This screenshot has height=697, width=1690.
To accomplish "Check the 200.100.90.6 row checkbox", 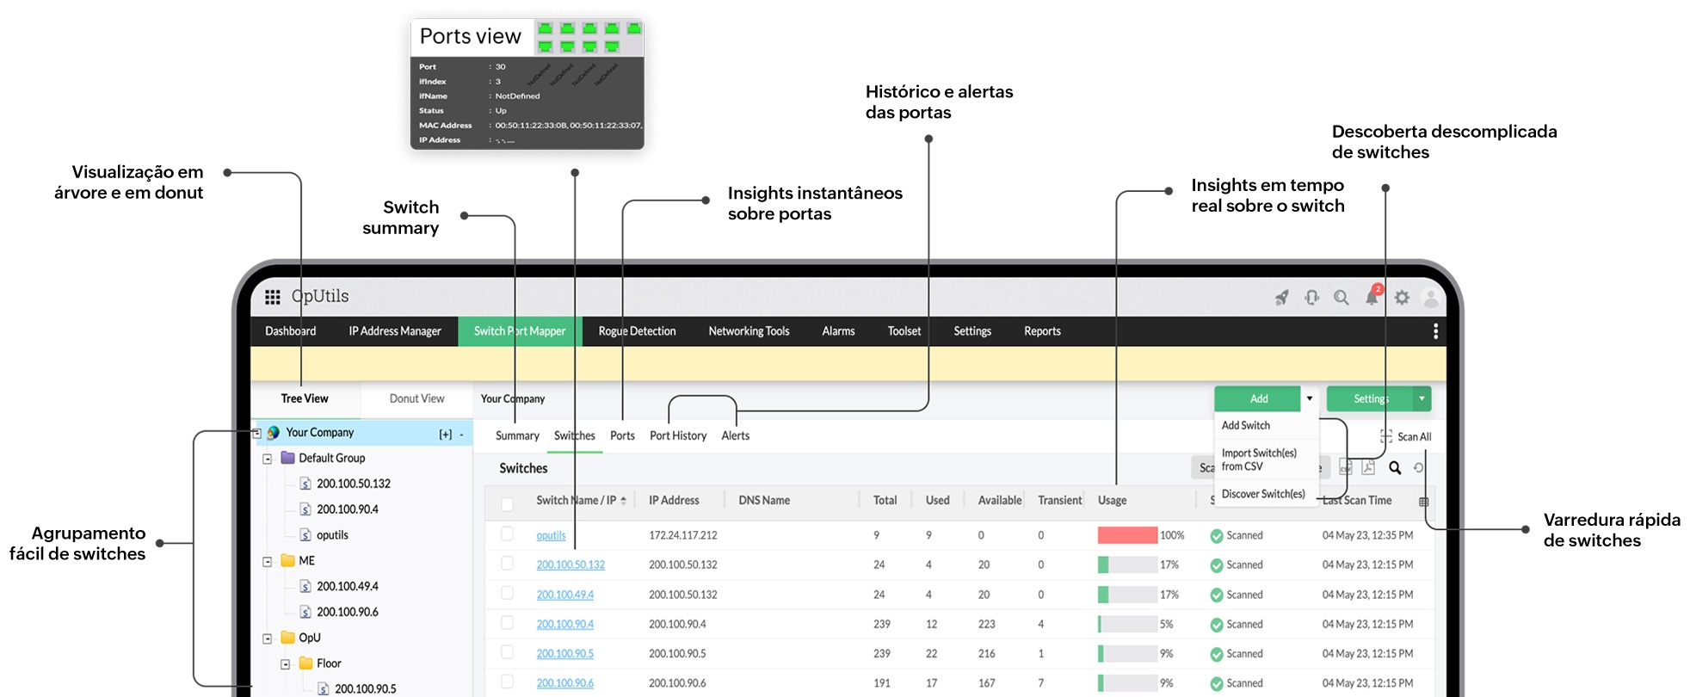I will 508,682.
